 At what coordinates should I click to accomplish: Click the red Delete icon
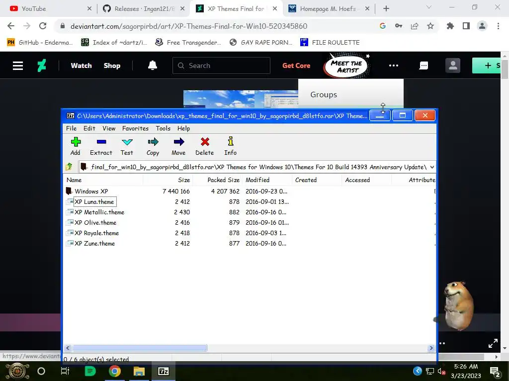click(x=204, y=146)
